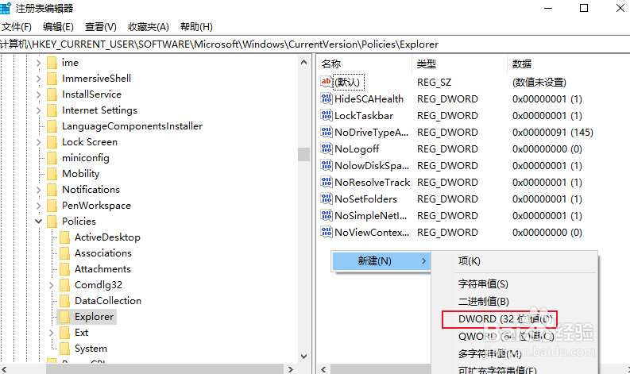Click the (默认) string value icon
Viewport: 630px width, 374px height.
coord(327,82)
